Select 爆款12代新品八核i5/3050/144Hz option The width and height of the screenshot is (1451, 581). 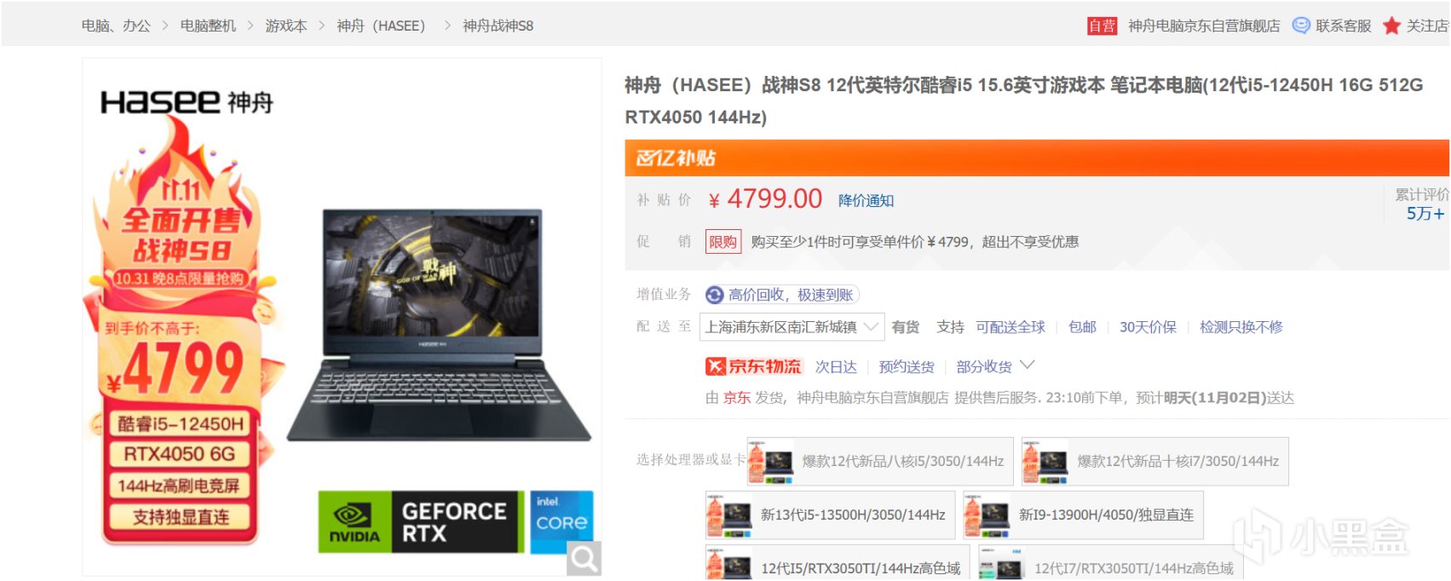pos(880,461)
